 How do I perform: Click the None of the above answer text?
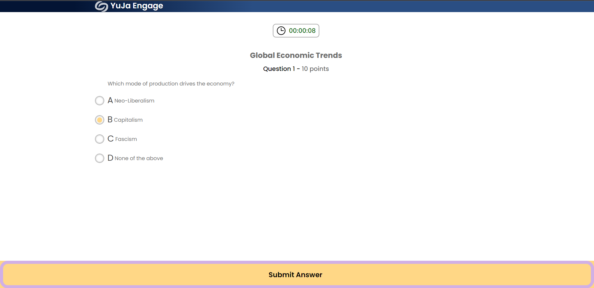(x=139, y=159)
